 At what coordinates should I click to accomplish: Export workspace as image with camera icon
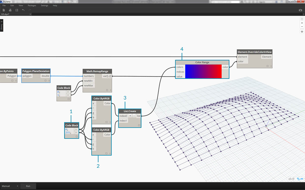[x=300, y=10]
